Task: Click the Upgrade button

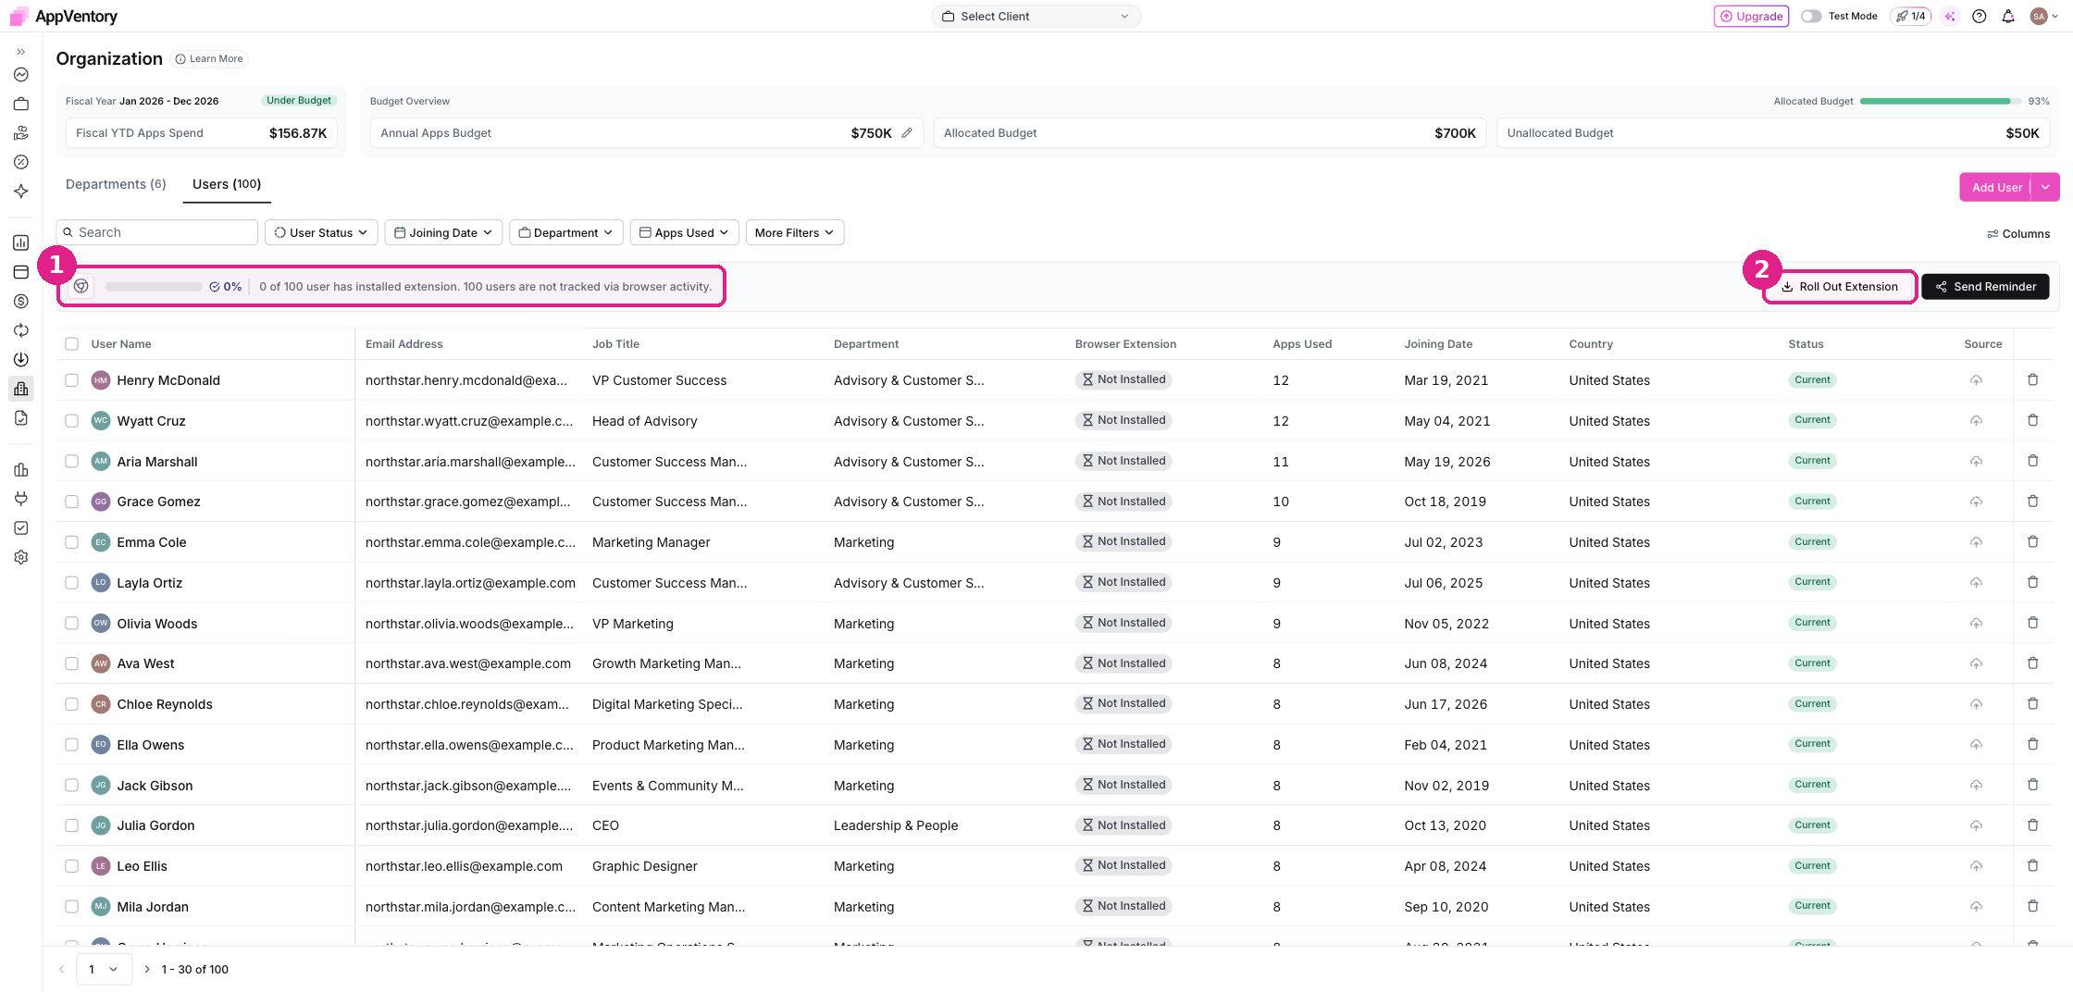Action: 1751,16
